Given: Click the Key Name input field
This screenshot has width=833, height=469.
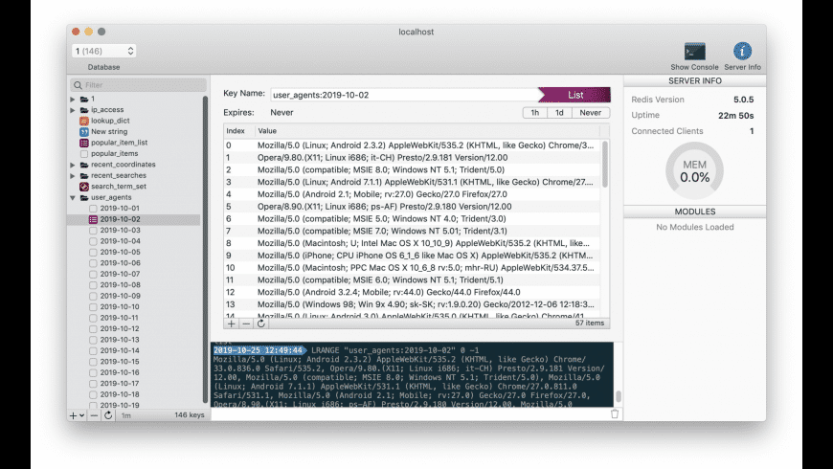Looking at the screenshot, I should point(404,95).
